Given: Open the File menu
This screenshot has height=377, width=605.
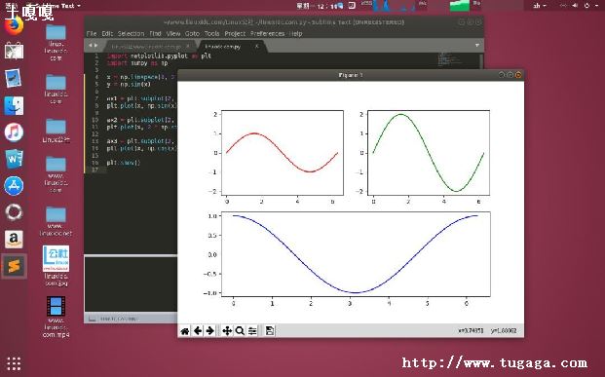Looking at the screenshot, I should coord(92,33).
